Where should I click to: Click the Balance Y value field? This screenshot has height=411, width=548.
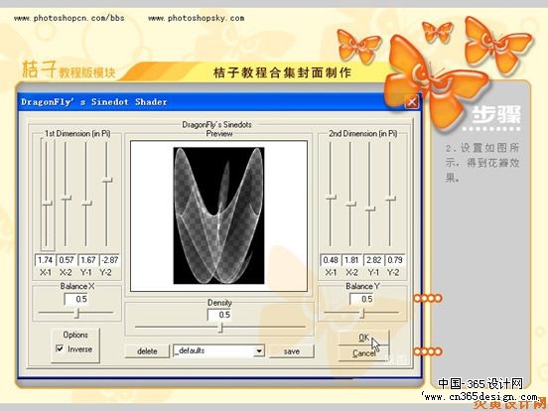tap(361, 299)
